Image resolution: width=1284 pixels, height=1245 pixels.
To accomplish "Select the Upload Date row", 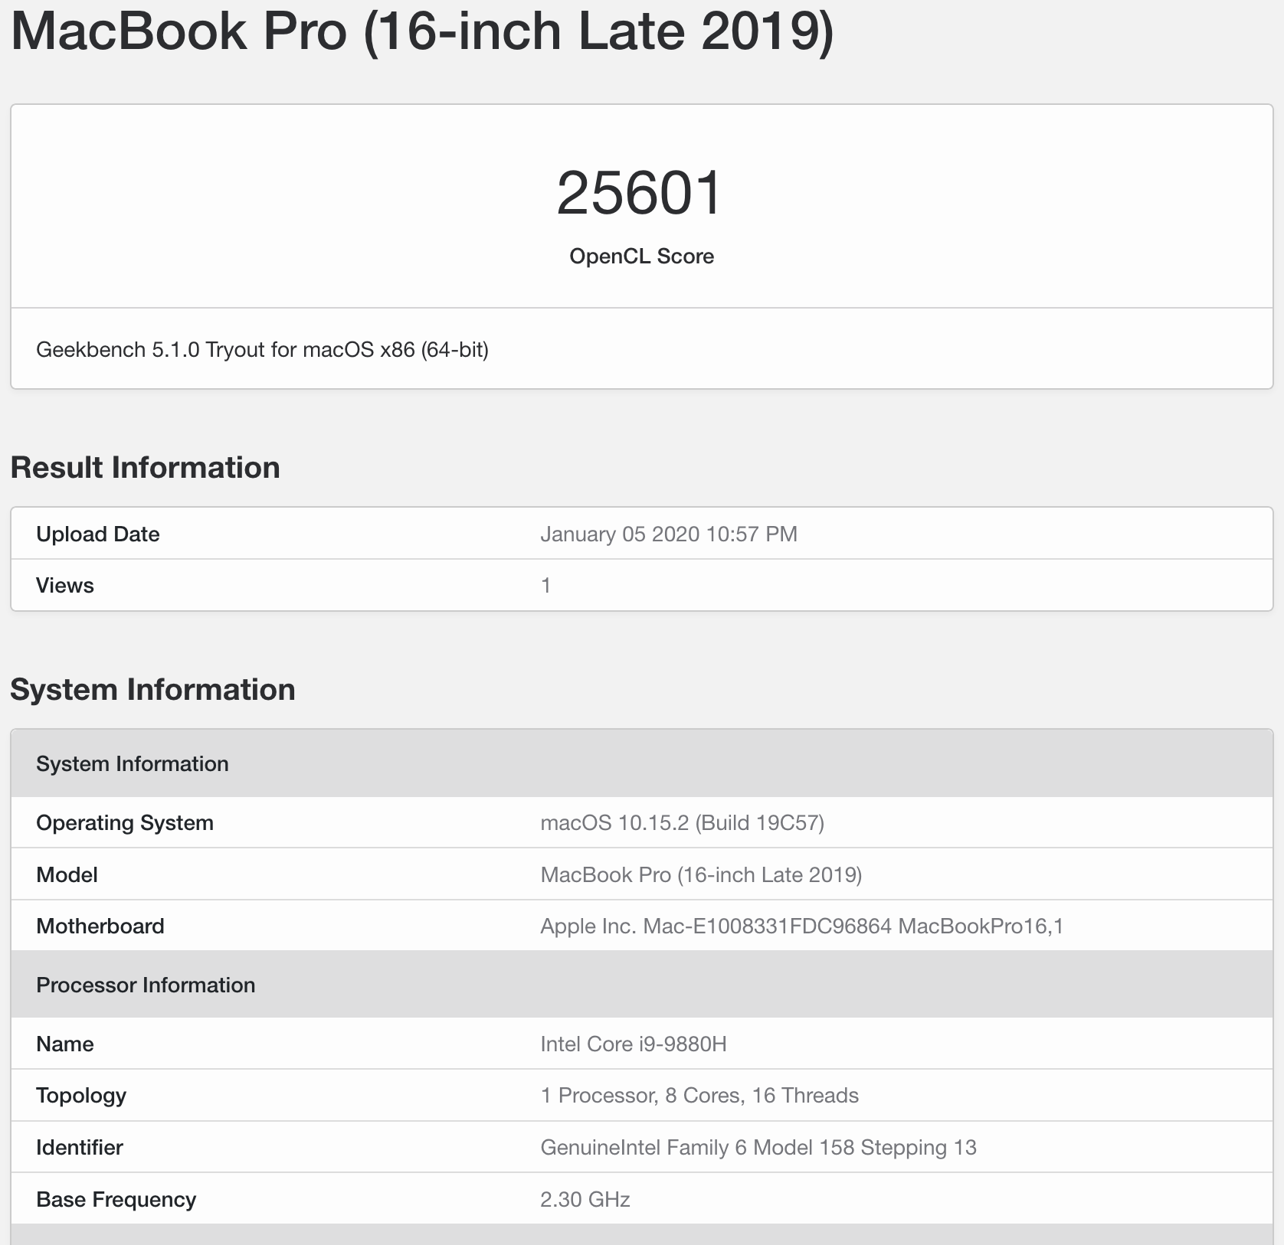I will click(98, 534).
